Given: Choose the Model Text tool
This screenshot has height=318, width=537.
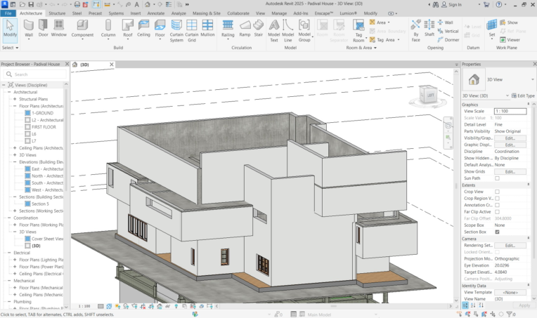Looking at the screenshot, I should coord(274,31).
